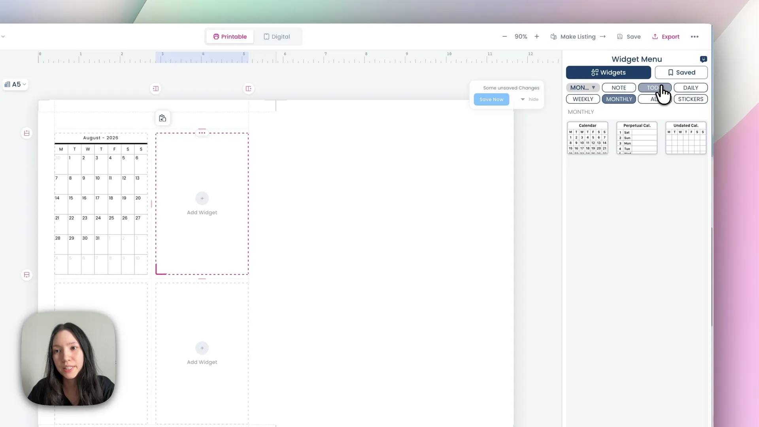
Task: Switch to Digital mode
Action: click(277, 37)
